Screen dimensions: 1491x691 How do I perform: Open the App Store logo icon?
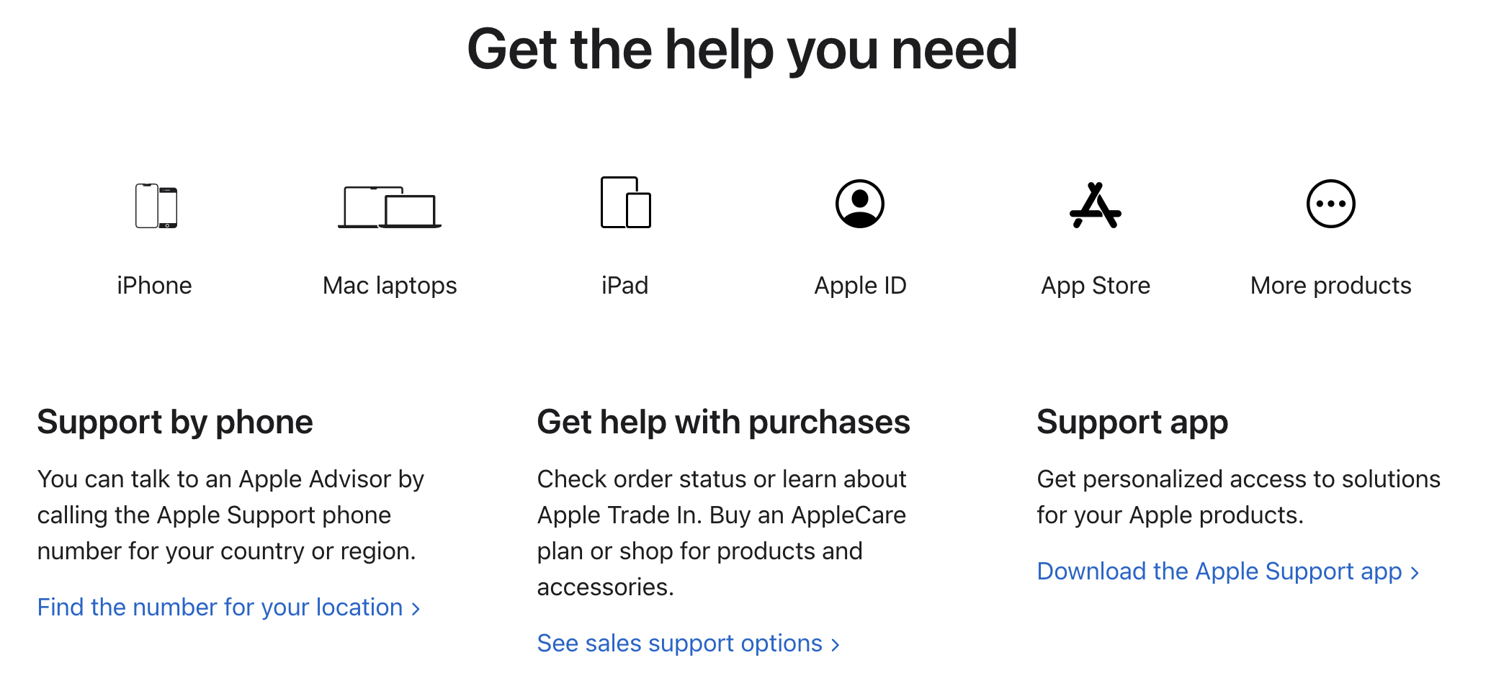(1096, 205)
